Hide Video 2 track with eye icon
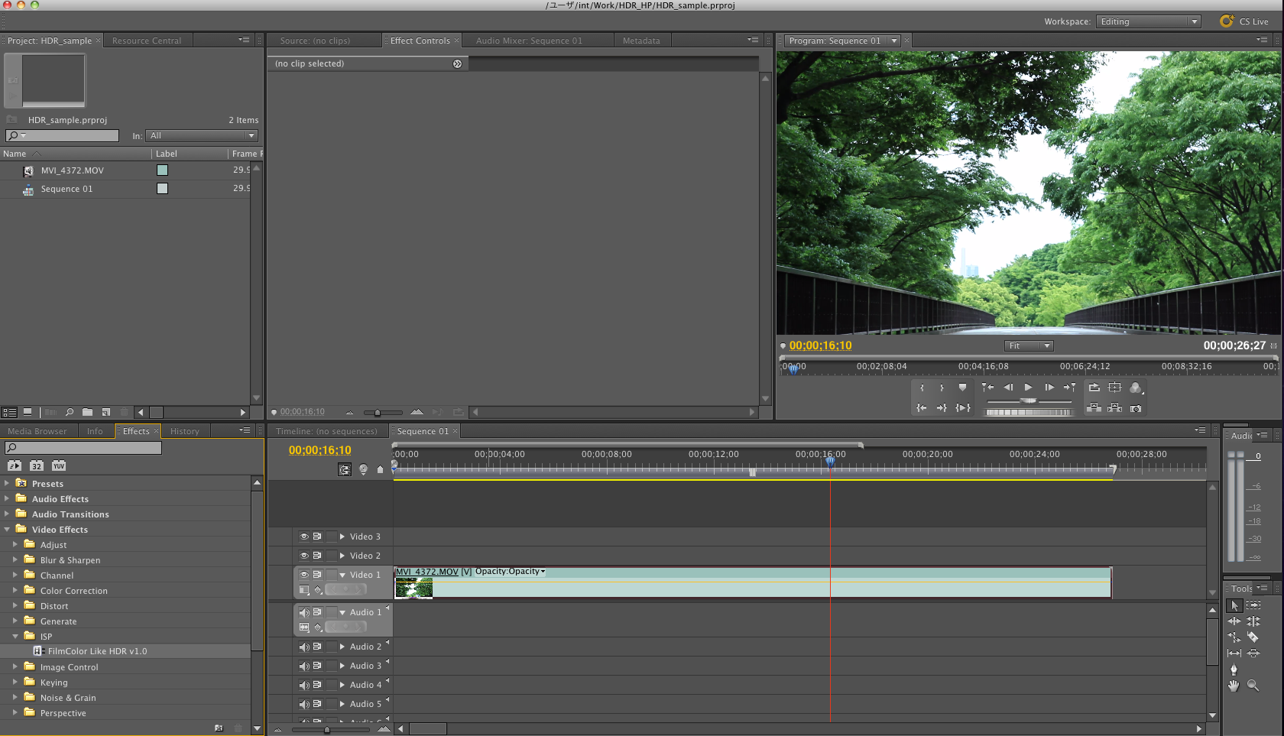Image resolution: width=1284 pixels, height=736 pixels. pyautogui.click(x=304, y=556)
